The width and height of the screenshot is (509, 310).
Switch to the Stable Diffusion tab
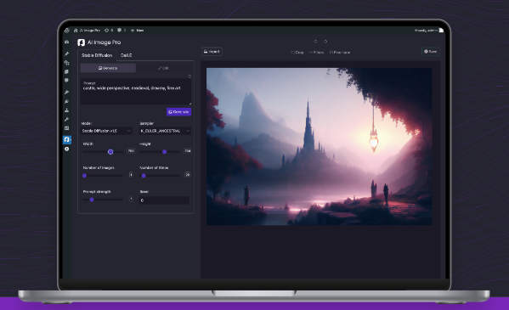[x=97, y=55]
